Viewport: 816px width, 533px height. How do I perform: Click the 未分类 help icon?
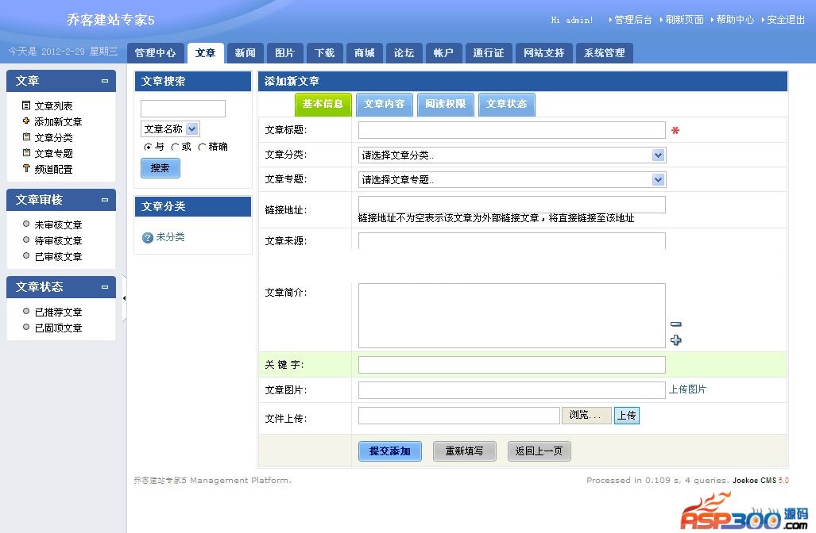coord(147,237)
